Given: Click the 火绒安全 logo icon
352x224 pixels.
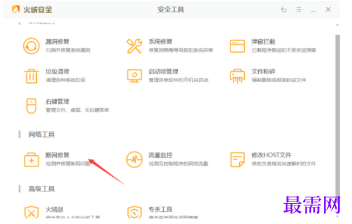Looking at the screenshot, I should pyautogui.click(x=16, y=9).
